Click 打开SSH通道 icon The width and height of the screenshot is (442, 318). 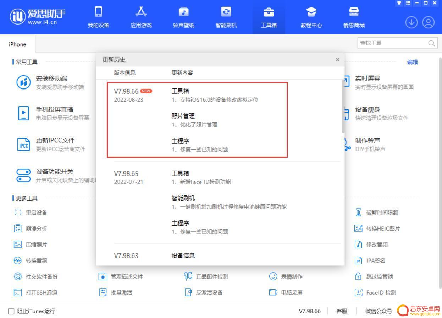(18, 292)
